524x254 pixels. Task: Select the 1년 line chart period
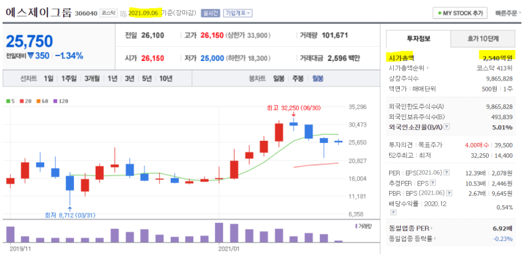pos(113,79)
